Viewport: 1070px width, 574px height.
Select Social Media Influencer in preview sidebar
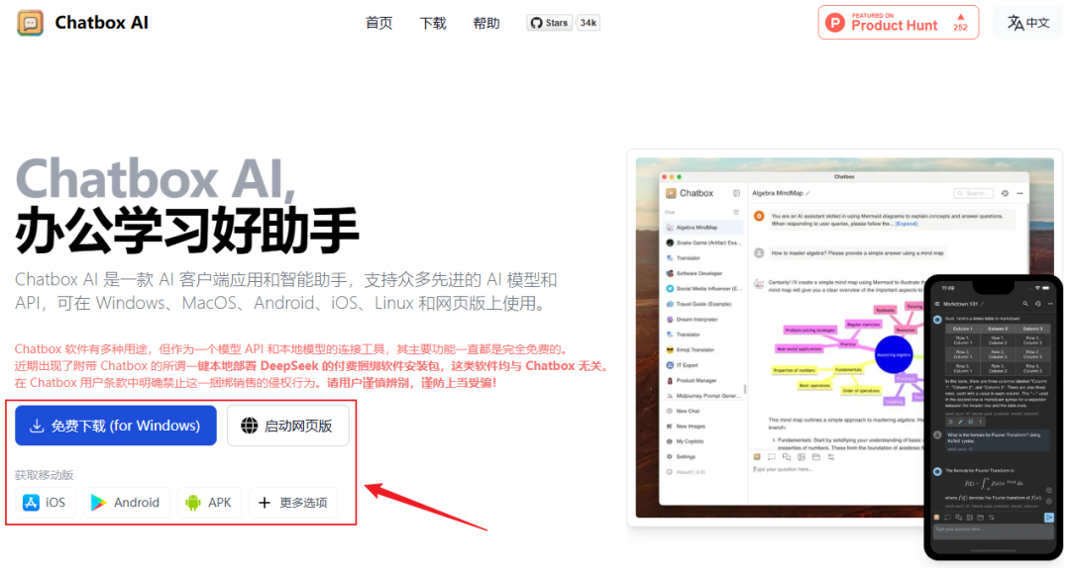point(702,288)
